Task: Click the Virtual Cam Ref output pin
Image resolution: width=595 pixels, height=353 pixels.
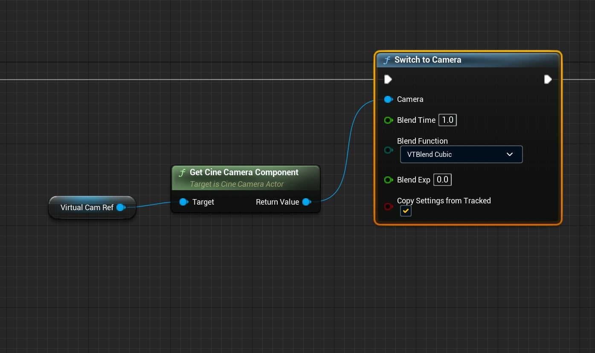Action: [121, 208]
